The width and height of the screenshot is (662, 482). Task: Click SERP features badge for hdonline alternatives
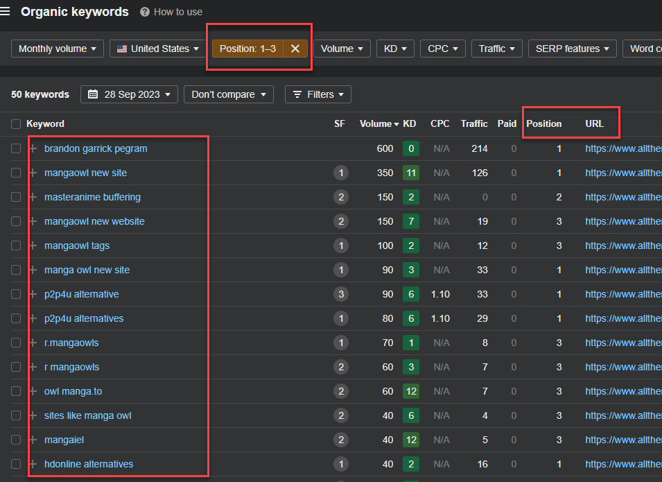point(341,464)
